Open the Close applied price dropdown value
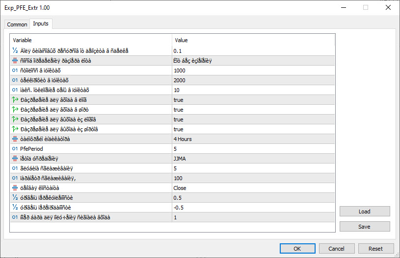 (x=253, y=188)
